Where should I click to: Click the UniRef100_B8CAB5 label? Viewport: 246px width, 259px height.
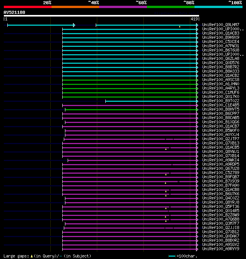click(x=221, y=118)
